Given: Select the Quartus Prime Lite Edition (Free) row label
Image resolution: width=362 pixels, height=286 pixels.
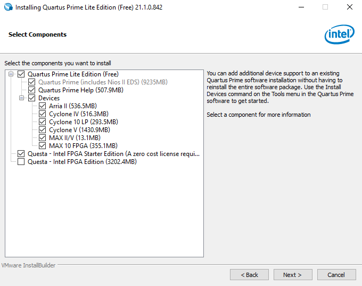Looking at the screenshot, I should click(x=73, y=74).
